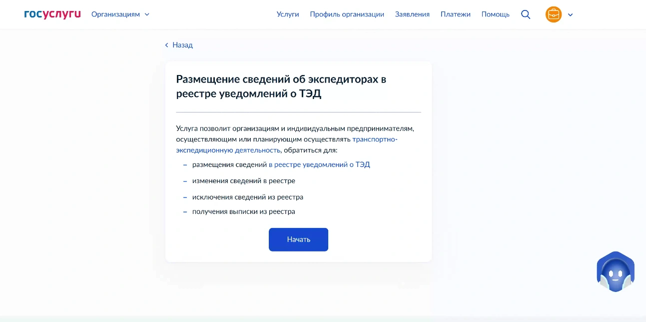Open the Организациям dropdown
The image size is (646, 322).
pos(115,14)
